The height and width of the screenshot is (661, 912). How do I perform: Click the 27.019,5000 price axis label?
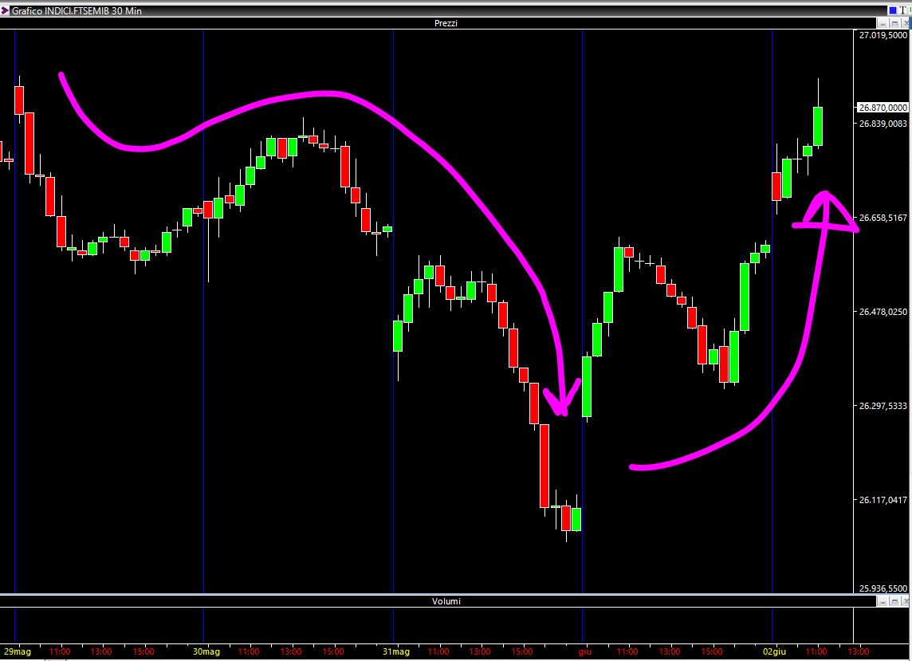tap(883, 35)
